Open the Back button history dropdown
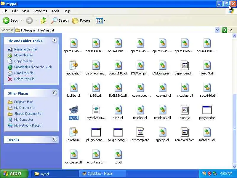 tap(21, 20)
